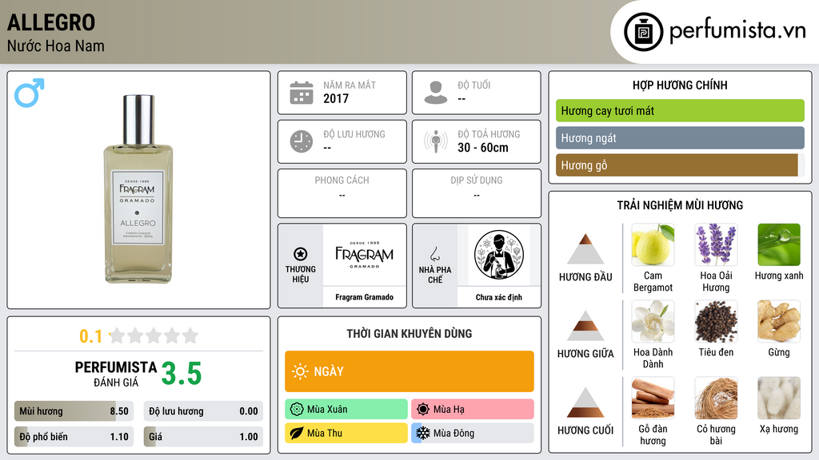Click the Fragram Gramado brand logo
The image size is (819, 460).
[365, 255]
